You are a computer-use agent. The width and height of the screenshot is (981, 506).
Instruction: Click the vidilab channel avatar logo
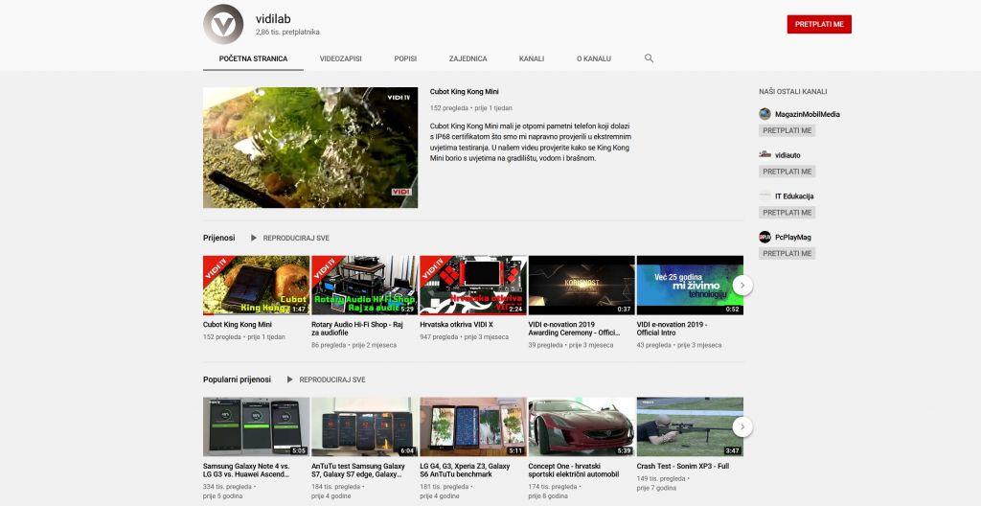click(223, 24)
